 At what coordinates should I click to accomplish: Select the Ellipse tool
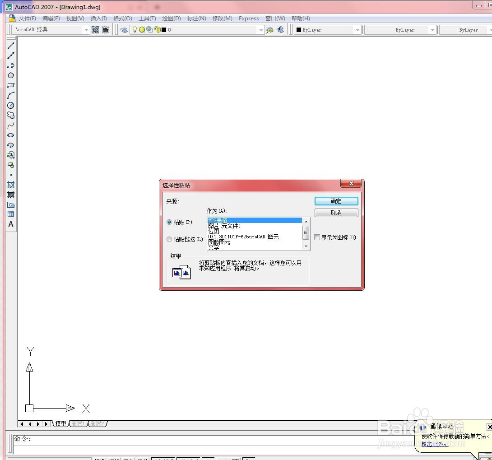click(x=11, y=135)
